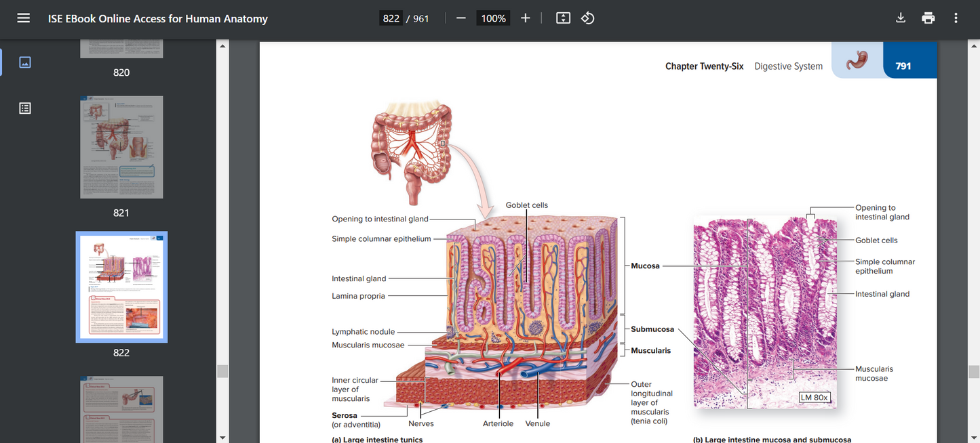Zoom in with the plus icon
Screen dimensions: 980x443
pos(525,18)
